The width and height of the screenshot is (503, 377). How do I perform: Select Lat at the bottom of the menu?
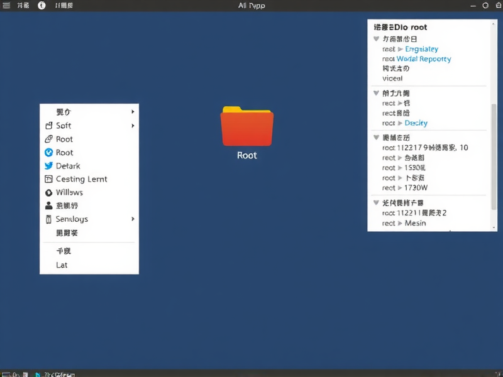pyautogui.click(x=61, y=265)
